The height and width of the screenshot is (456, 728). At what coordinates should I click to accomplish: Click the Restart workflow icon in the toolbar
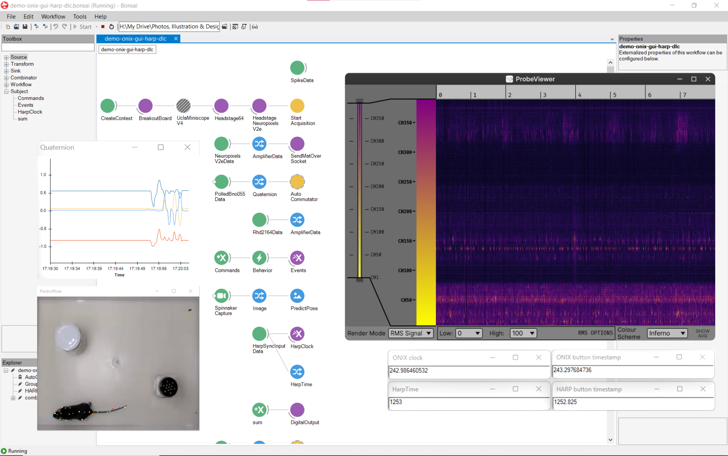112,27
